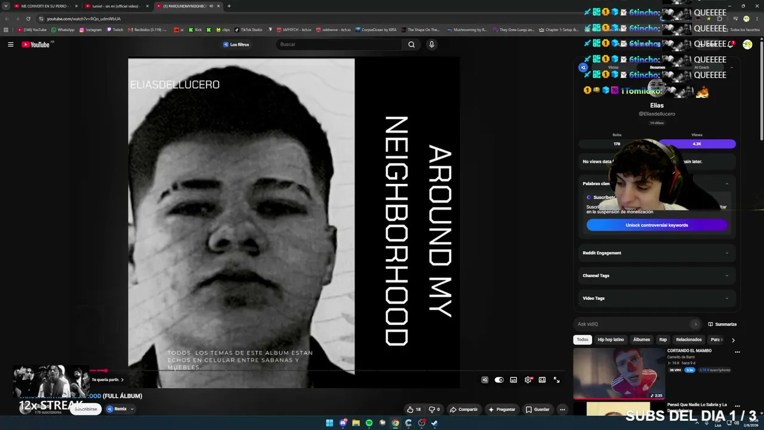764x430 pixels.
Task: Open options for CORTANDO EL MAMBO video
Action: tap(737, 352)
